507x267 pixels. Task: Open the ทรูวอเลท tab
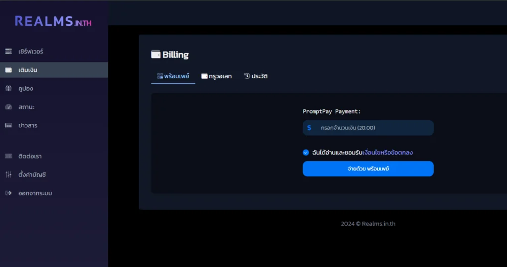[x=216, y=76]
